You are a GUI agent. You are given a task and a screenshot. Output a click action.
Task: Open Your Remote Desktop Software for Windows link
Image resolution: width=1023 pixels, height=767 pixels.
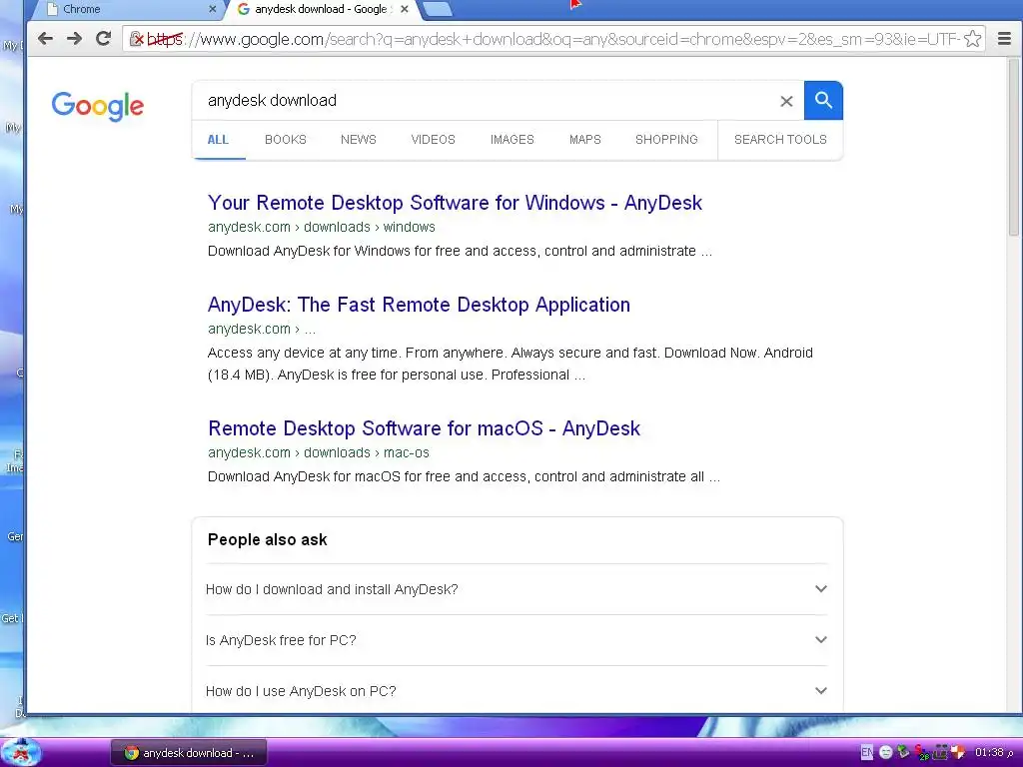coord(455,203)
